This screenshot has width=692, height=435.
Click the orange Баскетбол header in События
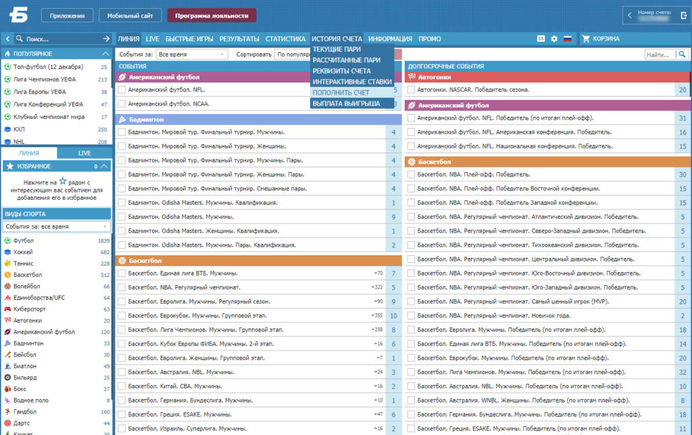(259, 261)
